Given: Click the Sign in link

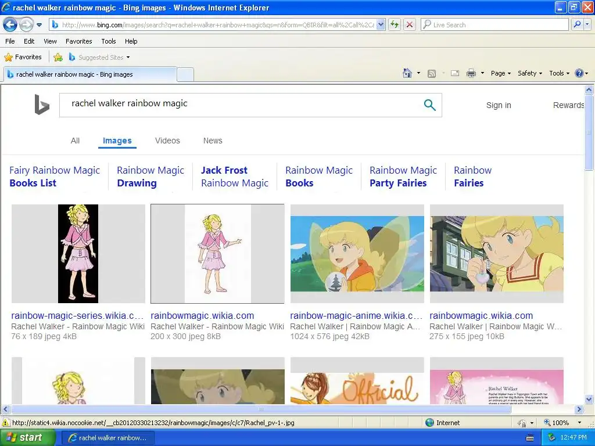Looking at the screenshot, I should click(x=499, y=106).
